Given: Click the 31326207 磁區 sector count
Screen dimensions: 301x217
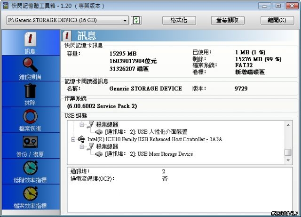Looking at the screenshot, I should pos(129,69).
